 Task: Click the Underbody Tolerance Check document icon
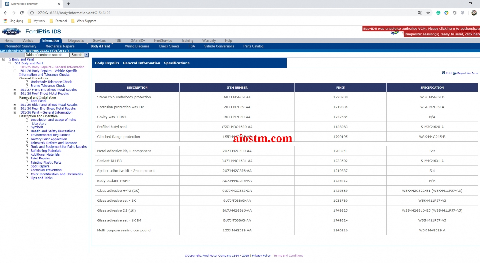(x=27, y=82)
